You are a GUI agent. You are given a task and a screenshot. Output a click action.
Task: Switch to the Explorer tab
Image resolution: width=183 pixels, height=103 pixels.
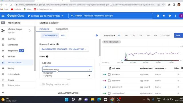(44, 29)
